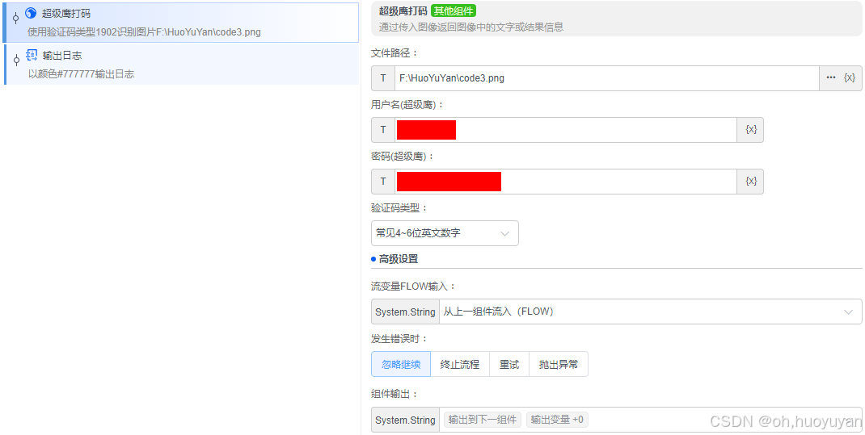Screen dimensions: 865x435
Task: Select 超级鹰打码 step in flow list
Action: click(180, 23)
